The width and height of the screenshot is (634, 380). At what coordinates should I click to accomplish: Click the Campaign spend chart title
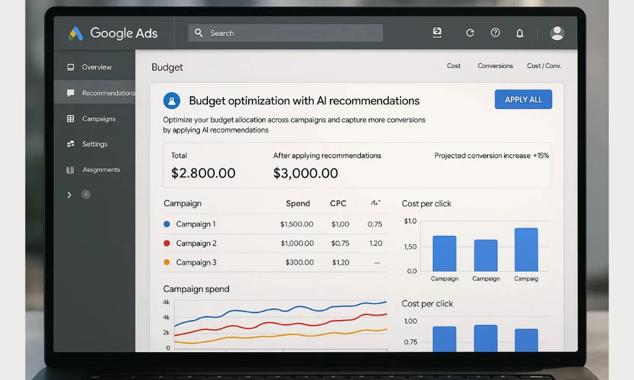[x=196, y=289]
